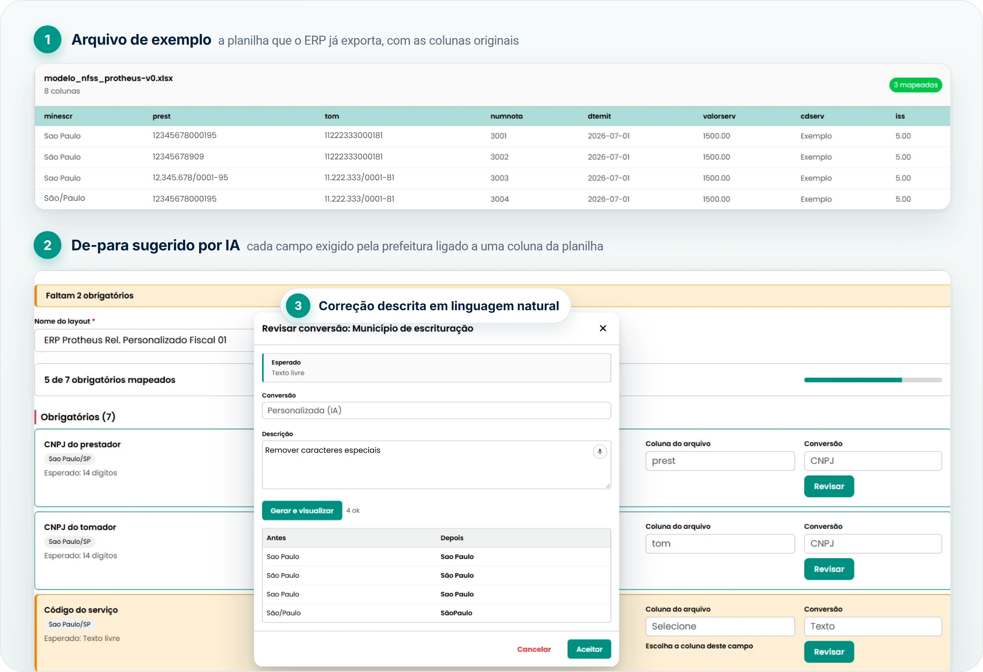983x672 pixels.
Task: Click Revisar for Código do serviço
Action: pyautogui.click(x=829, y=652)
